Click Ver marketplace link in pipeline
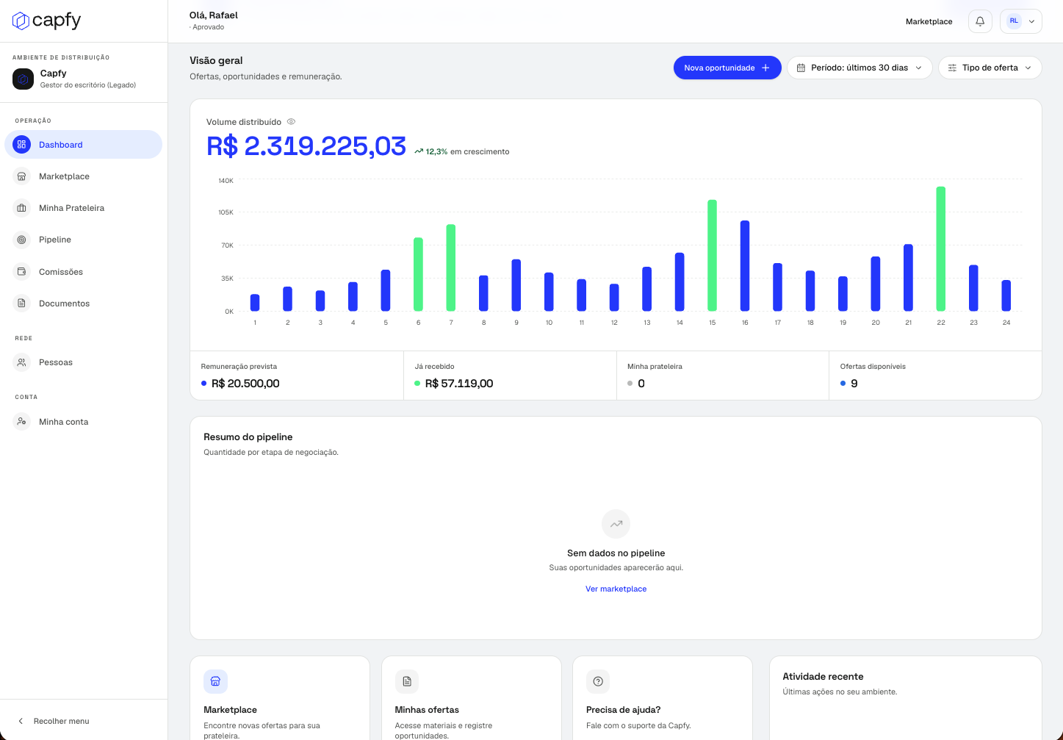 point(616,589)
